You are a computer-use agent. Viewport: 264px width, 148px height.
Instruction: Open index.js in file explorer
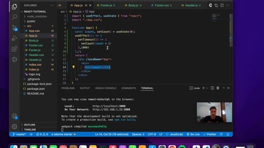(34, 69)
